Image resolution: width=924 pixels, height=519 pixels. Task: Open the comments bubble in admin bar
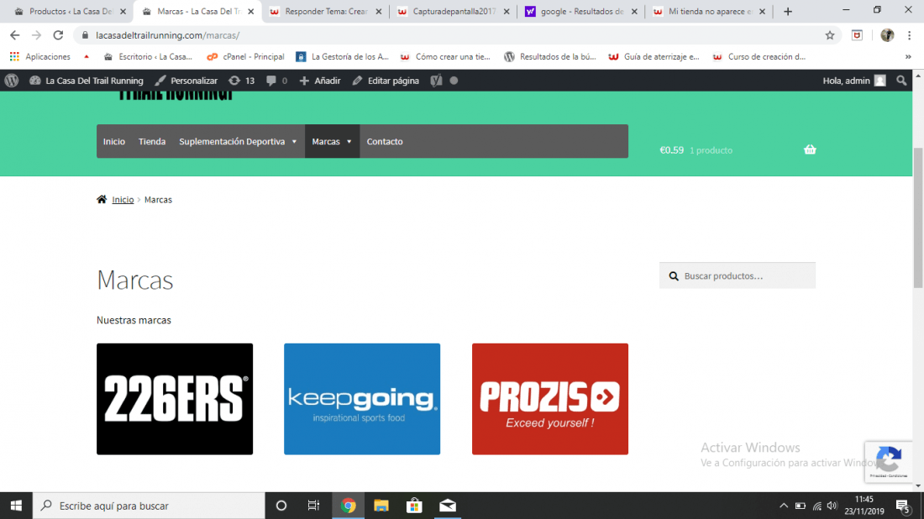(276, 81)
